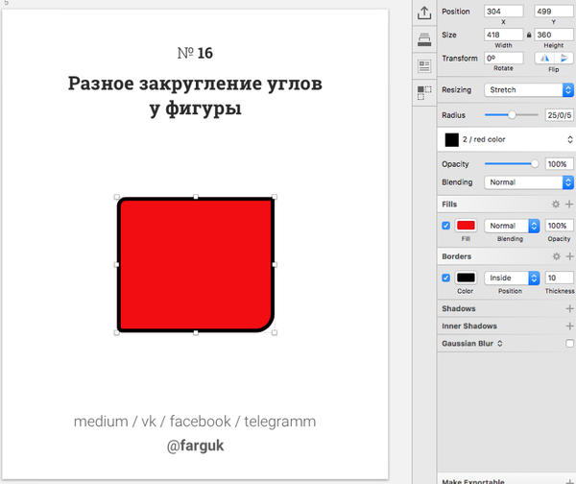
Task: Open the fill blending mode dropdown
Action: (x=512, y=226)
